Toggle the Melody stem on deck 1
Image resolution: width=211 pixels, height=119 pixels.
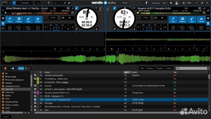(x=19, y=20)
